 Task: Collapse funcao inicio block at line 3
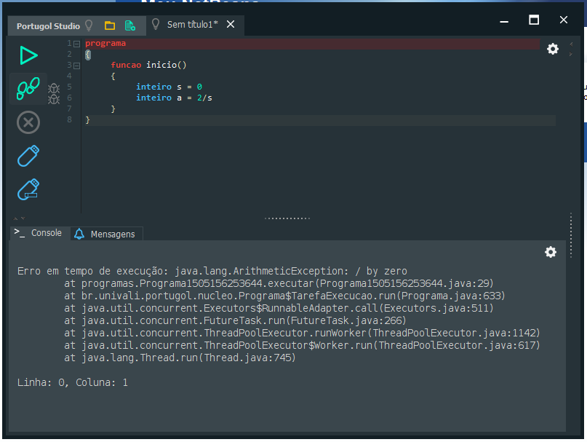coord(77,66)
